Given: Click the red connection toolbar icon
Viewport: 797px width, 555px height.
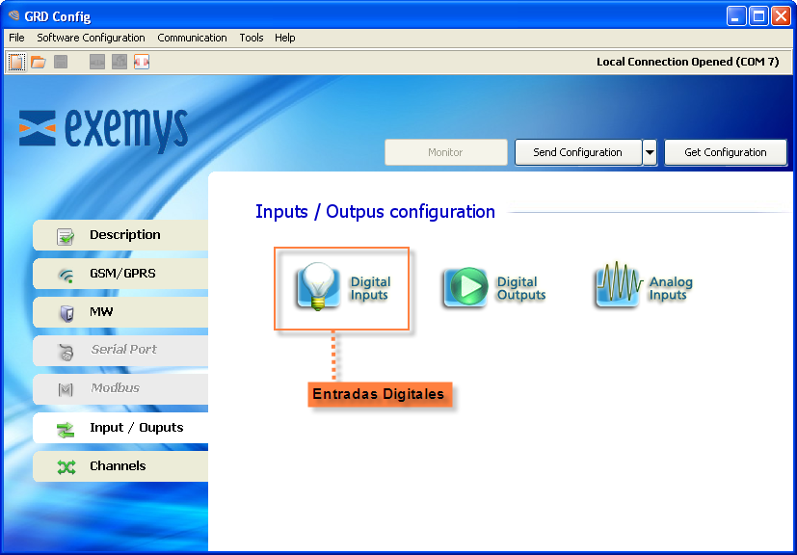Looking at the screenshot, I should [142, 62].
